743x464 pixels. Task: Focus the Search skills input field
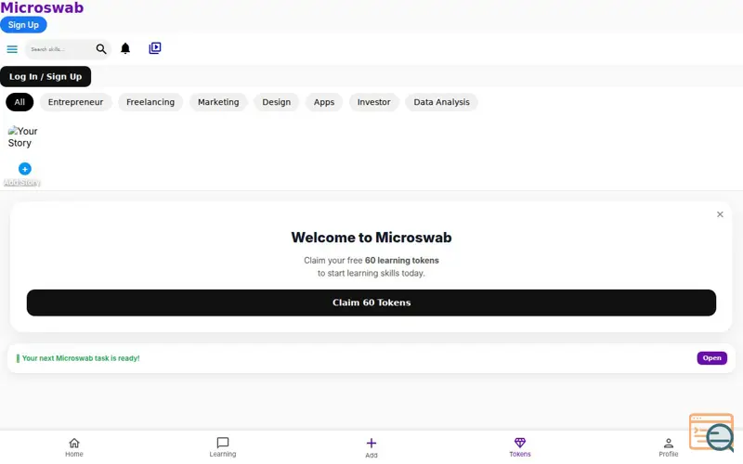coord(59,49)
